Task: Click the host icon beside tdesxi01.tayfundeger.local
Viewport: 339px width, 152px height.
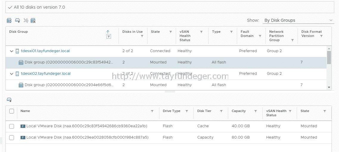Action: (17, 51)
